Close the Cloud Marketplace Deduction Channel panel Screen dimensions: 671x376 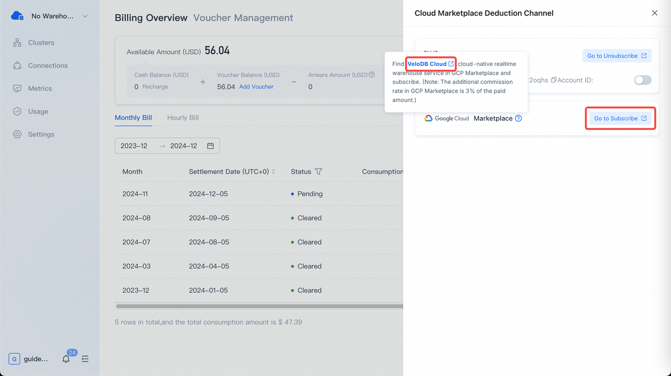(x=654, y=13)
